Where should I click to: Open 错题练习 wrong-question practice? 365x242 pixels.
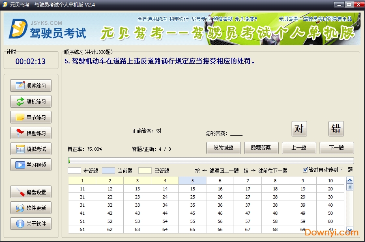coord(30,133)
